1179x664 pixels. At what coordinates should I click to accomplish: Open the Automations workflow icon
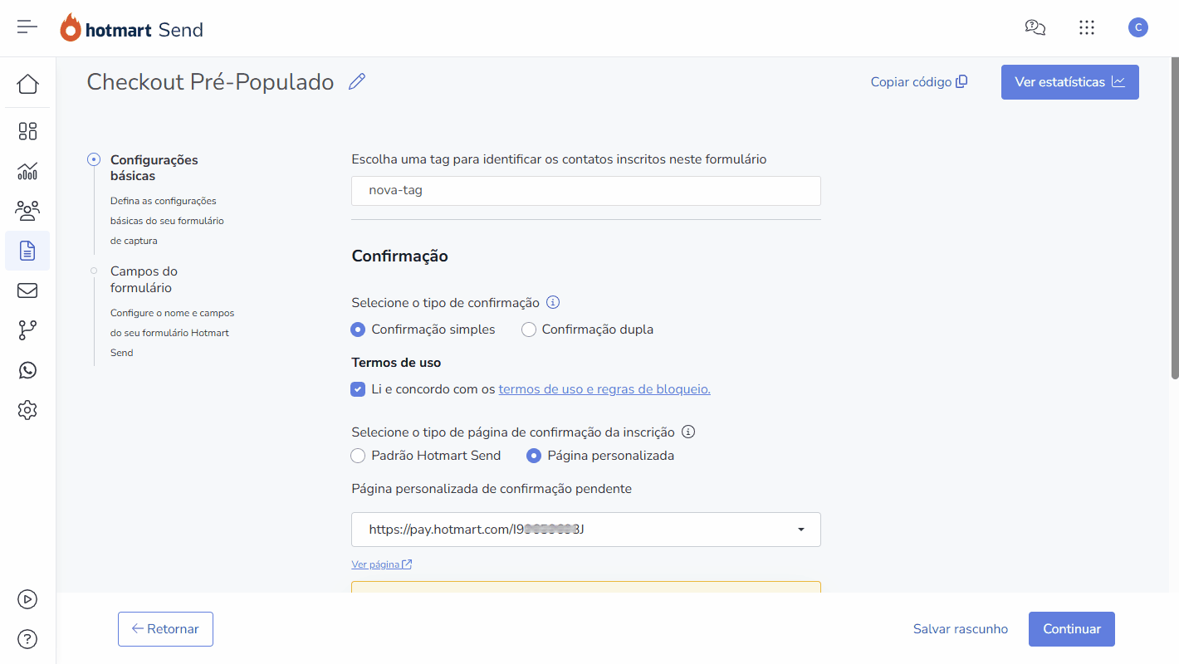click(x=27, y=330)
